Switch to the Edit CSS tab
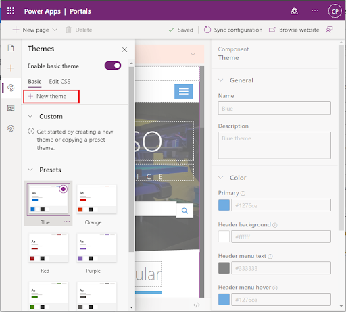Viewport: 346px width, 312px height. click(59, 82)
